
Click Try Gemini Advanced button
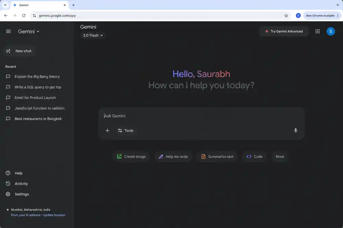pos(284,31)
